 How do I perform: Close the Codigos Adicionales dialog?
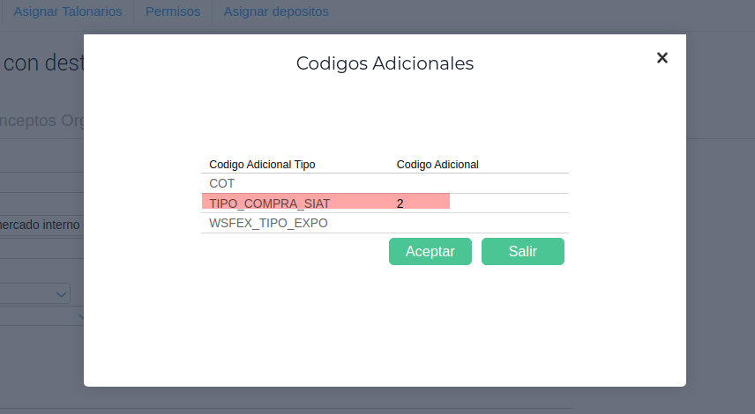tap(662, 58)
